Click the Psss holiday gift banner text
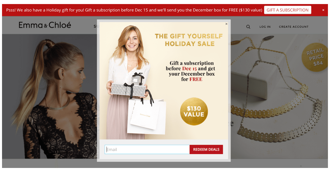Screen dimensions: 332x172 click(x=134, y=10)
